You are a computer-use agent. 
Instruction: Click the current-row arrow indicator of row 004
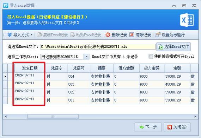(5, 77)
